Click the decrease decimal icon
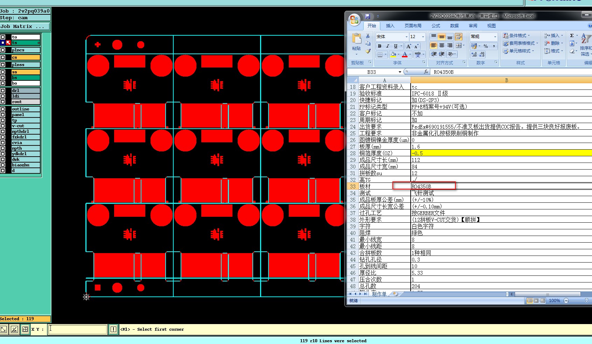The width and height of the screenshot is (592, 344). click(x=482, y=55)
